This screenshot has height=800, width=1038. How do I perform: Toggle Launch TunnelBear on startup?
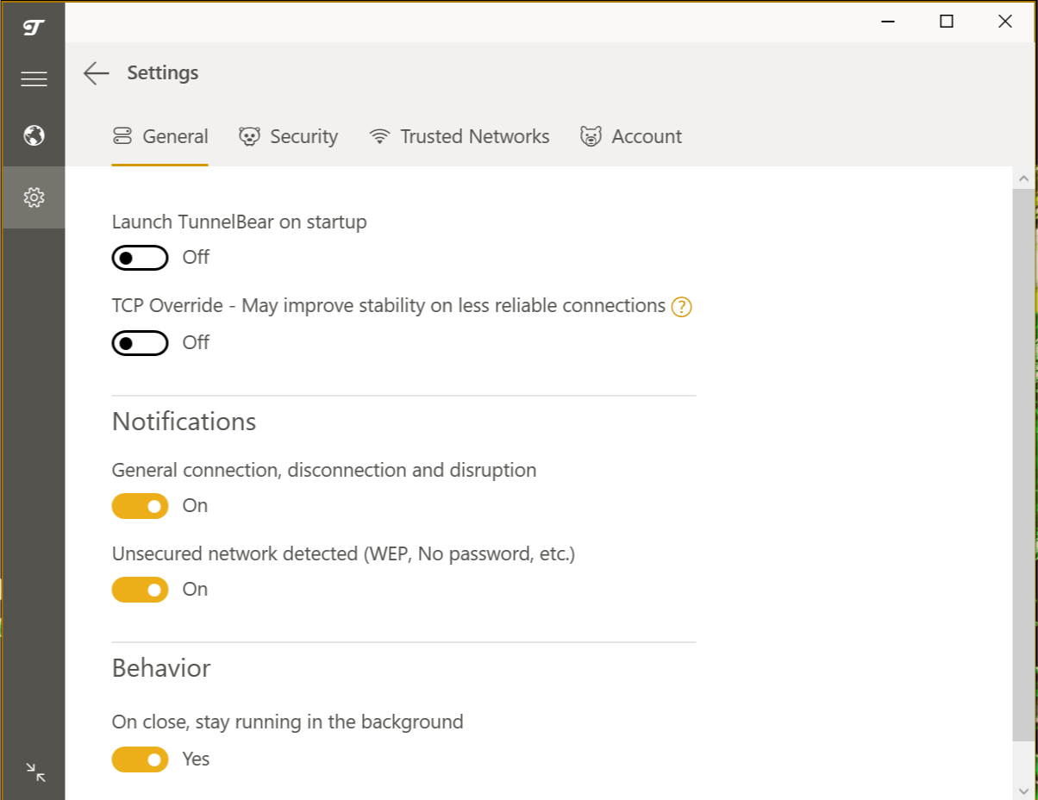pos(140,257)
